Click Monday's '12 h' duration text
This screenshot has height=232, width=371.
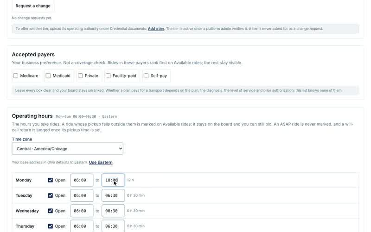[130, 180]
